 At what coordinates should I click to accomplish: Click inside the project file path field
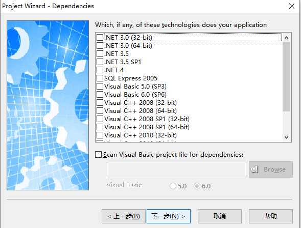176,169
